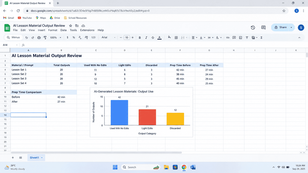
Task: Open the School Resources bookmark
Action: click(75, 18)
